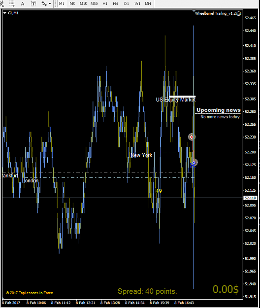
Task: Select the Fibonacci retracement tool
Action: [x=12, y=3]
